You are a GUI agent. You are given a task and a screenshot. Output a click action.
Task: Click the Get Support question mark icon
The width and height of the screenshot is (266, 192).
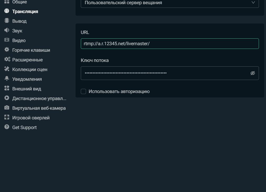coord(7,127)
